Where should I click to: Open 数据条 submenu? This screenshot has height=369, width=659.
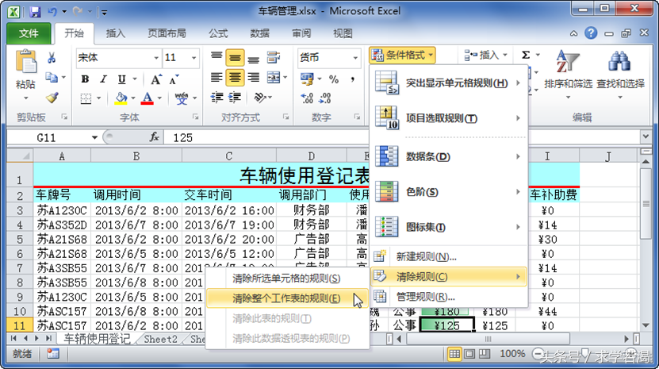coord(448,156)
